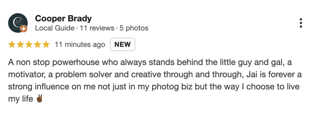Click the third gold rating star
This screenshot has height=115, width=315.
29,44
